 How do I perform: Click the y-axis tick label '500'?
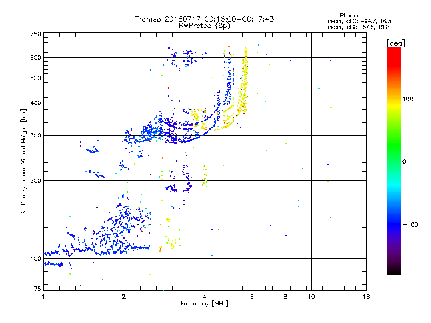click(36, 78)
